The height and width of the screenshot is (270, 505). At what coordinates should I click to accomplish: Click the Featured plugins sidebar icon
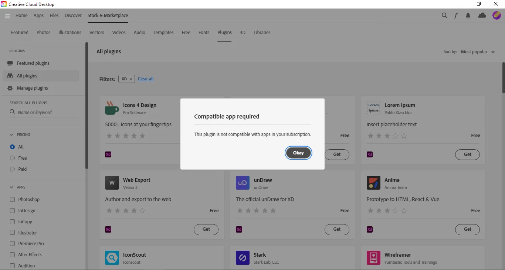point(10,63)
